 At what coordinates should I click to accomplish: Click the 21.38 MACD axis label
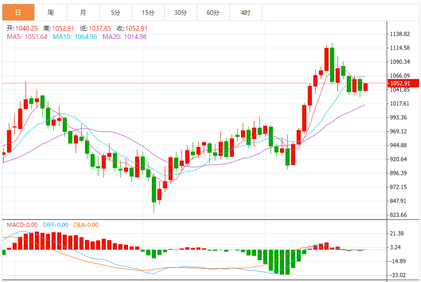point(397,233)
